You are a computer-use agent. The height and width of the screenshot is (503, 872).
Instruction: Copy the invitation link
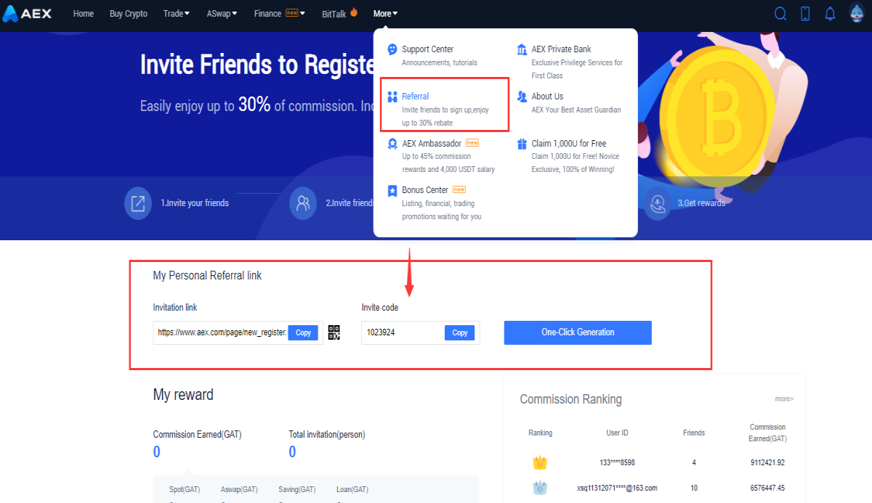303,332
